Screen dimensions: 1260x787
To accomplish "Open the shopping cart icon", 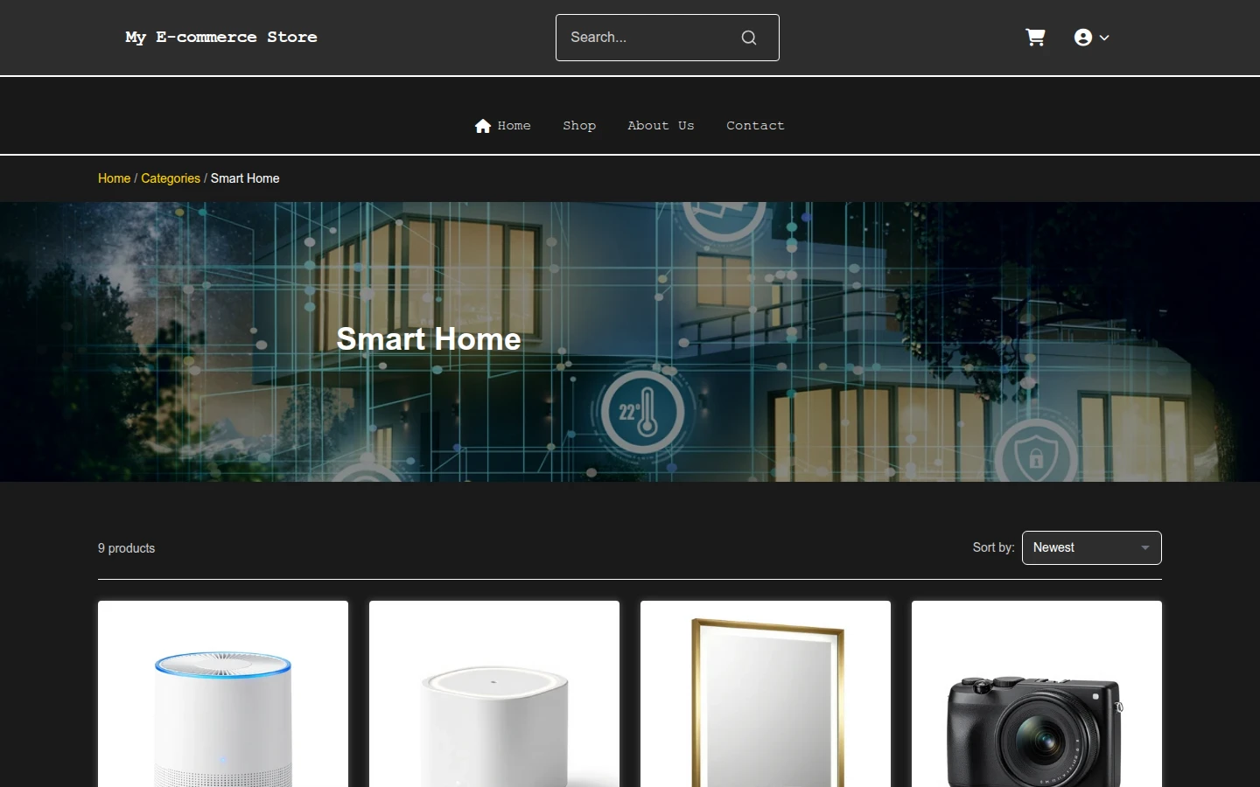I will (1035, 38).
